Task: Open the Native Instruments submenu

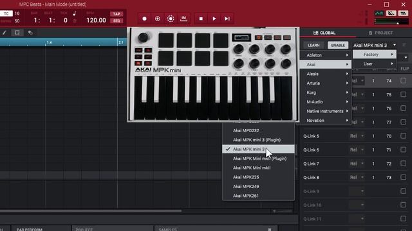Action: [326, 111]
